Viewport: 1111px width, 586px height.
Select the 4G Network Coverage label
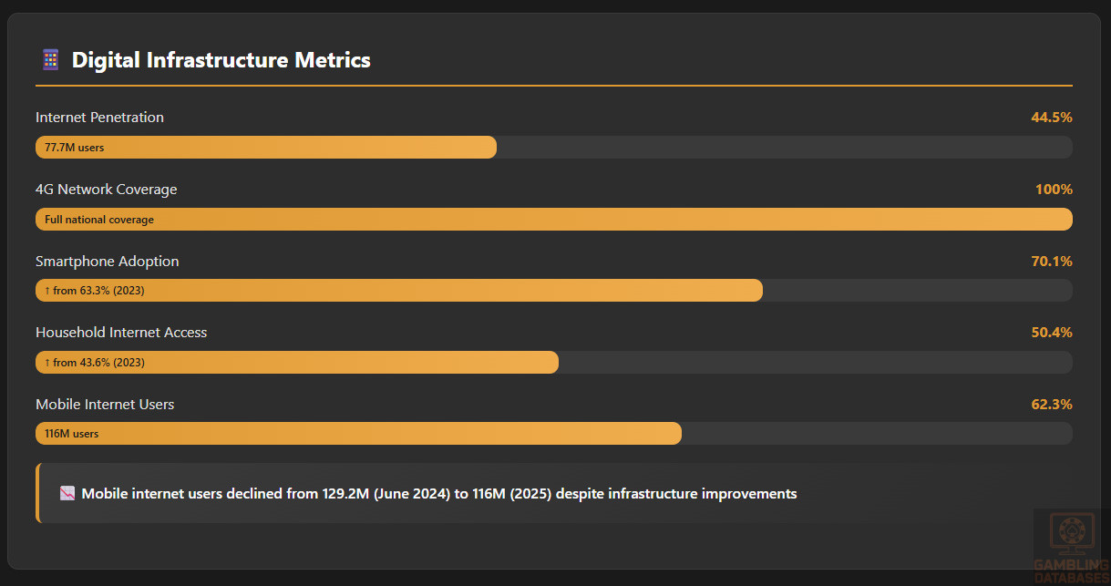coord(106,190)
